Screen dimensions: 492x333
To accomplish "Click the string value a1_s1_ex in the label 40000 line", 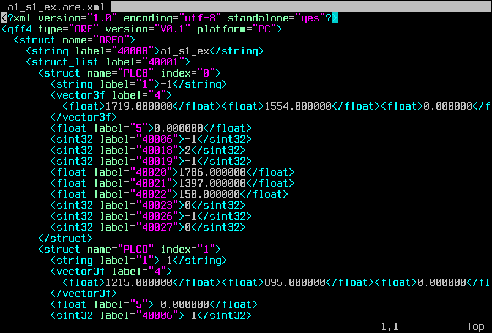I will pyautogui.click(x=185, y=51).
